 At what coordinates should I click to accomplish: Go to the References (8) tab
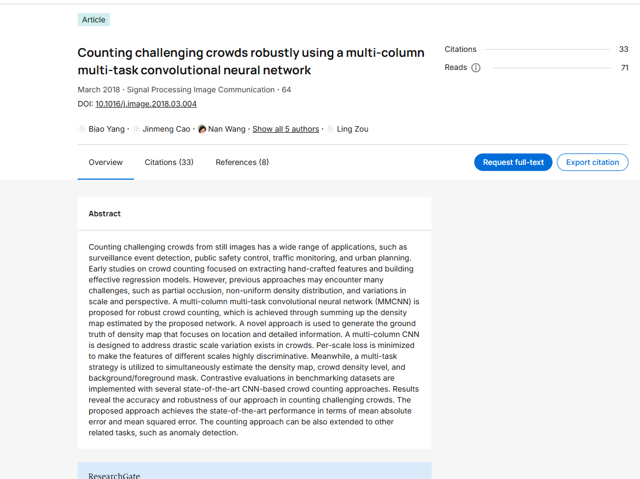click(x=242, y=162)
